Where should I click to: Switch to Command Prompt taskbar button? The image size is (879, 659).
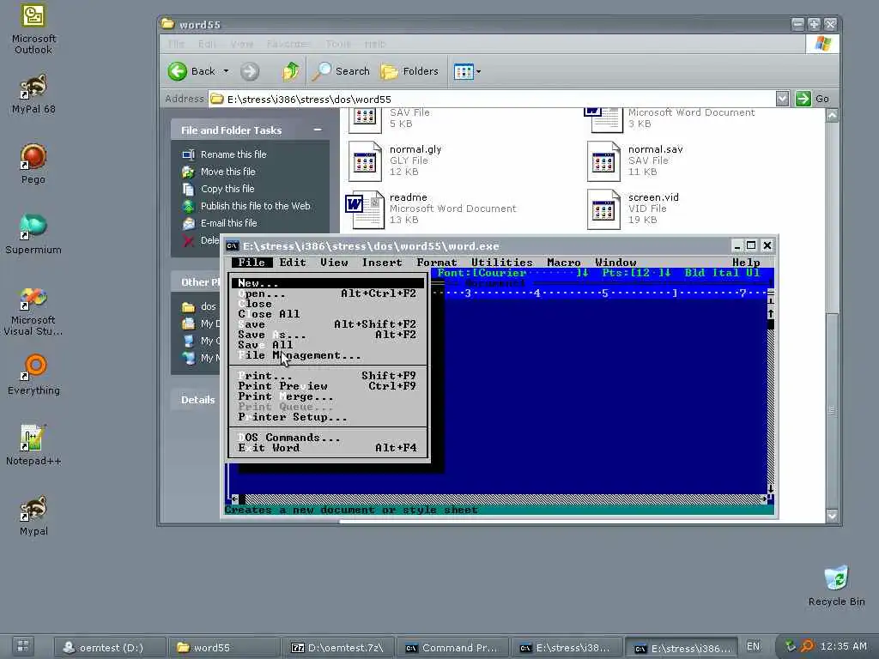pyautogui.click(x=452, y=648)
